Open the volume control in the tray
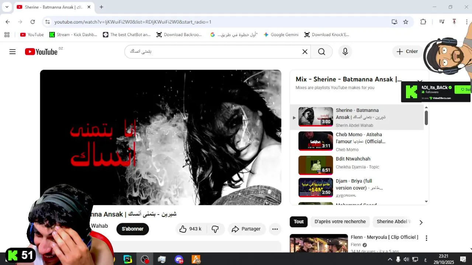The width and height of the screenshot is (472, 265). click(x=406, y=259)
